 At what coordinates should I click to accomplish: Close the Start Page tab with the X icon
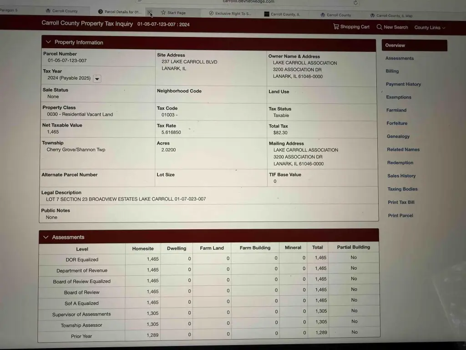coord(150,13)
